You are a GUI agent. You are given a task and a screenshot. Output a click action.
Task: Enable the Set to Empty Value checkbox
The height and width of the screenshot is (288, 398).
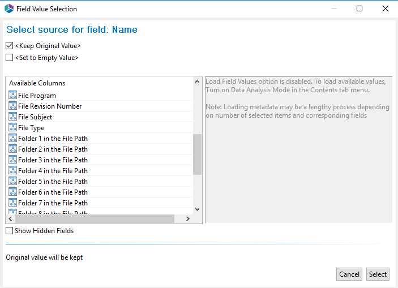(x=10, y=58)
